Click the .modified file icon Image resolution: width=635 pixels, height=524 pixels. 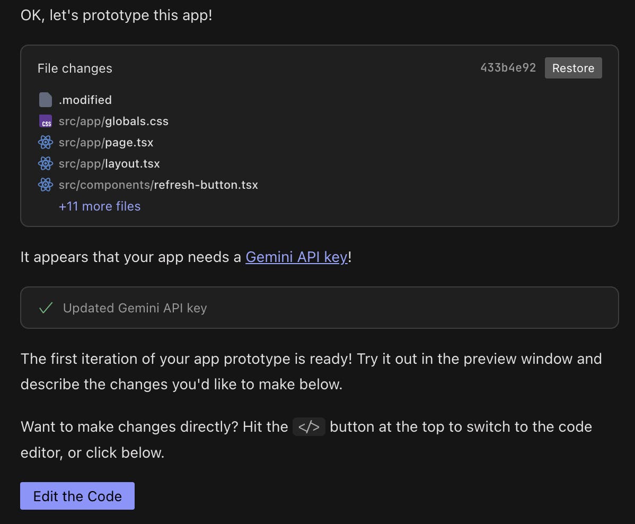click(x=46, y=100)
